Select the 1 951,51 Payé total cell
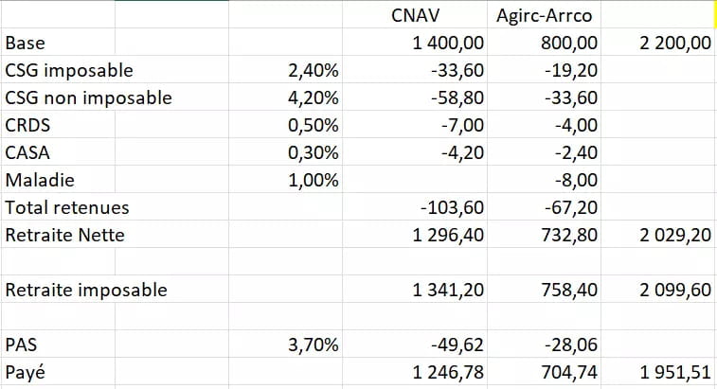Image resolution: width=717 pixels, height=389 pixels. [x=675, y=373]
